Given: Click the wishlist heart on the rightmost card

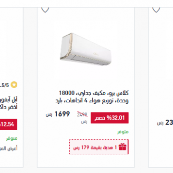Looking at the screenshot, I should click(156, 10).
